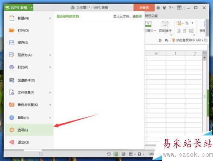Click the WPS 表格 application menu button
The width and height of the screenshot is (213, 161).
19,8
